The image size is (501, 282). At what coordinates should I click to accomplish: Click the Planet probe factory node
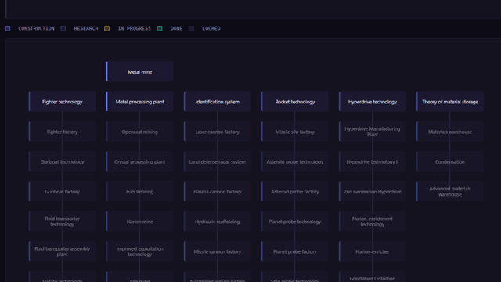point(295,251)
